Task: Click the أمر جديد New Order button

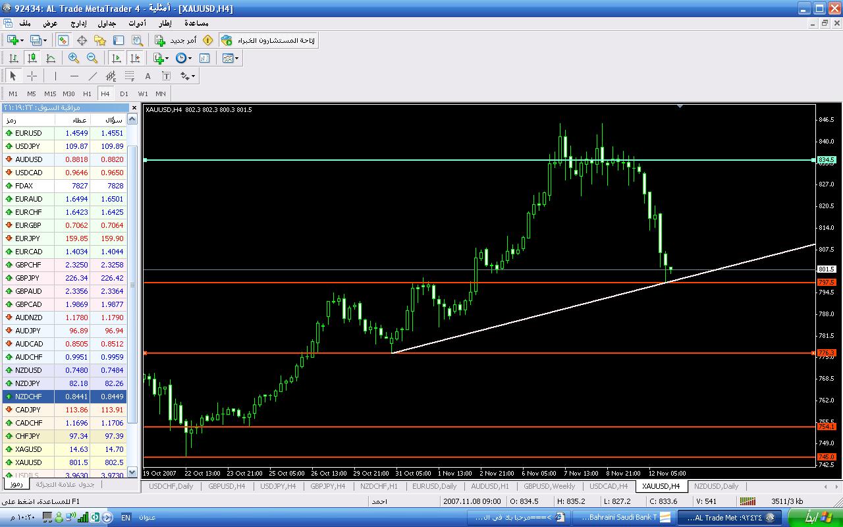Action: [176, 40]
